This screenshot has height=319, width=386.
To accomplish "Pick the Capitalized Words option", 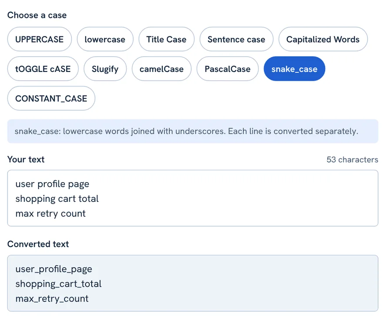I will [x=323, y=39].
